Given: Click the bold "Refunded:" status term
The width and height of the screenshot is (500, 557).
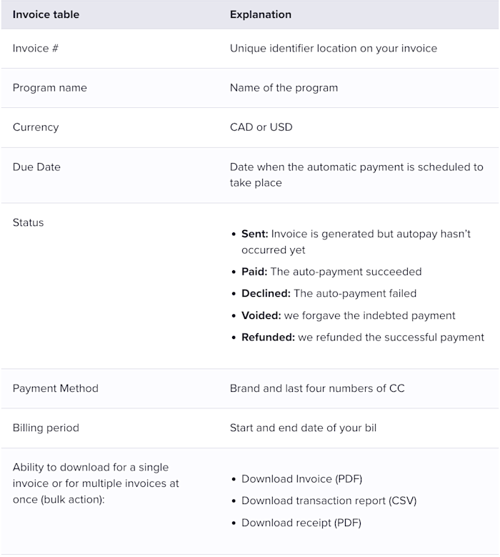Looking at the screenshot, I should click(269, 337).
